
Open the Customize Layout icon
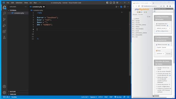(x=117, y=3)
